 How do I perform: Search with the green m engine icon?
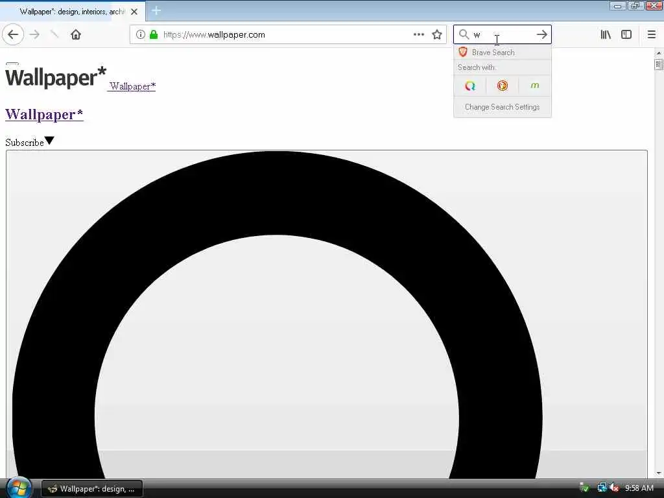point(535,86)
